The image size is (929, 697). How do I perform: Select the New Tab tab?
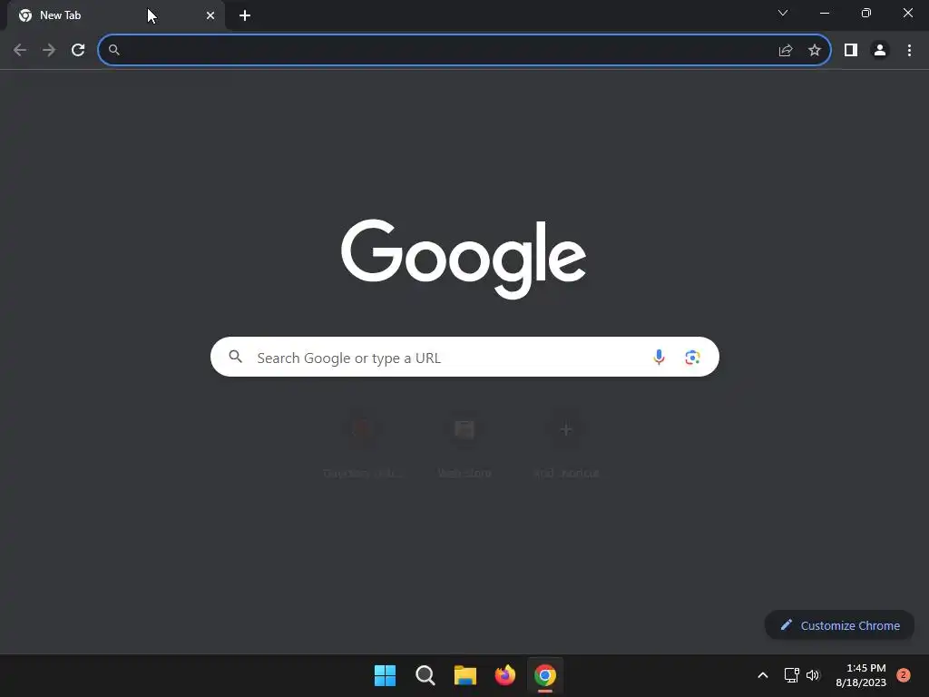coord(116,15)
